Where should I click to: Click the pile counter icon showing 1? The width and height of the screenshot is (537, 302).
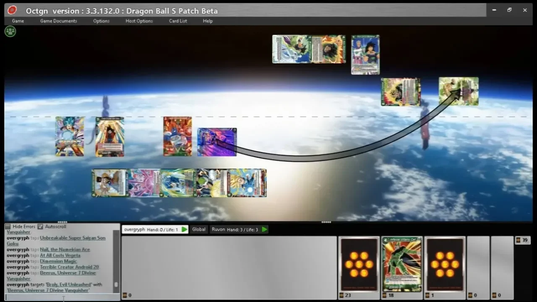[428, 295]
